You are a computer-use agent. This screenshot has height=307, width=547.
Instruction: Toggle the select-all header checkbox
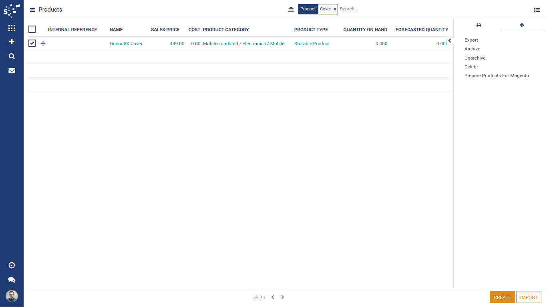(x=32, y=29)
